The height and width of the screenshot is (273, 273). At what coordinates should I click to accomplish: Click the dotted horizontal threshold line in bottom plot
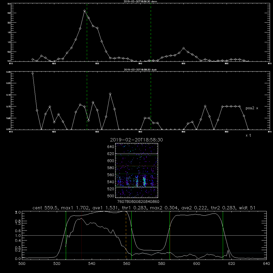pyautogui.click(x=144, y=253)
